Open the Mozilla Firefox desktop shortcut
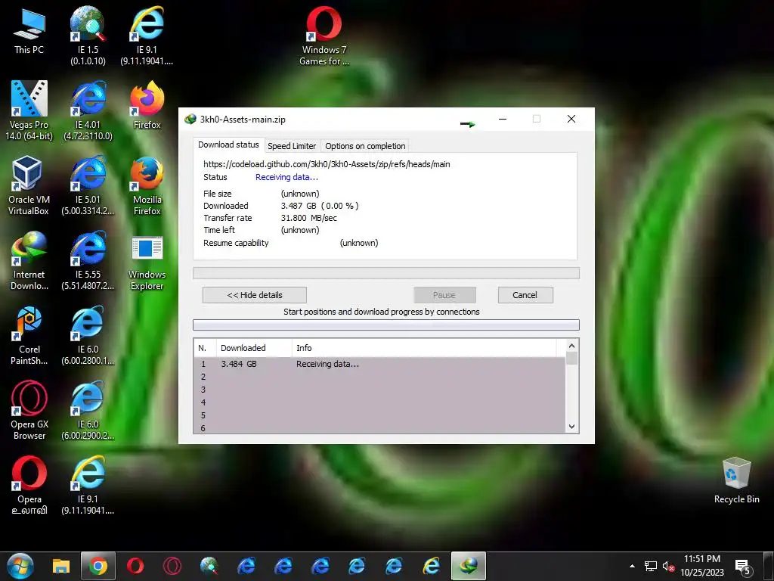The width and height of the screenshot is (774, 581). point(147,186)
